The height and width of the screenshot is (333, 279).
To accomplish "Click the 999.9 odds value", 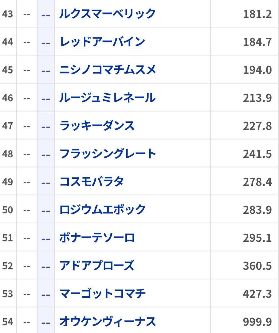I will [x=257, y=322].
